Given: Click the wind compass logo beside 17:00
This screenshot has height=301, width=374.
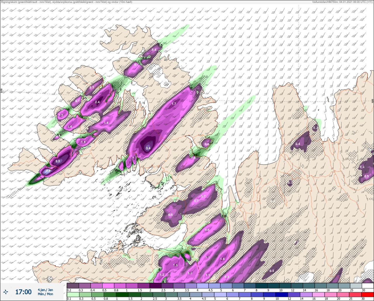Looking at the screenshot, I should [x=6, y=292].
